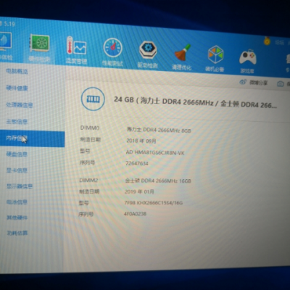Open 硬盘信息 in the sidebar

tap(17, 154)
